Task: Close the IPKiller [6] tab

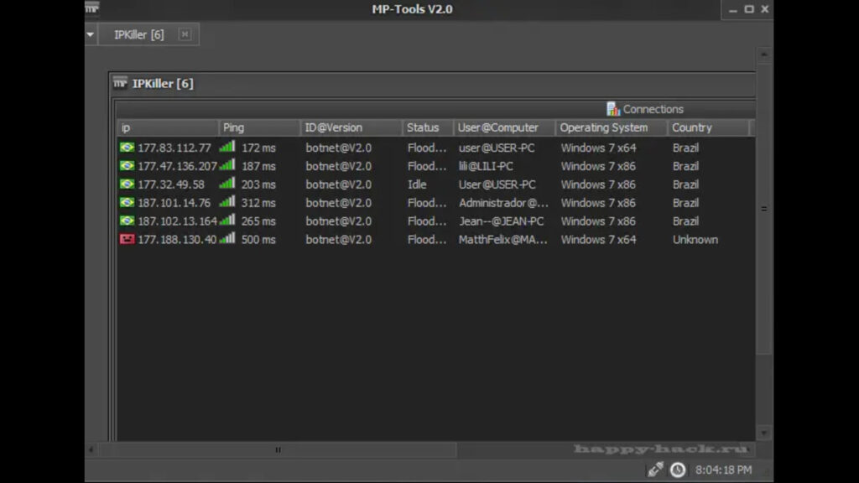Action: pyautogui.click(x=185, y=34)
